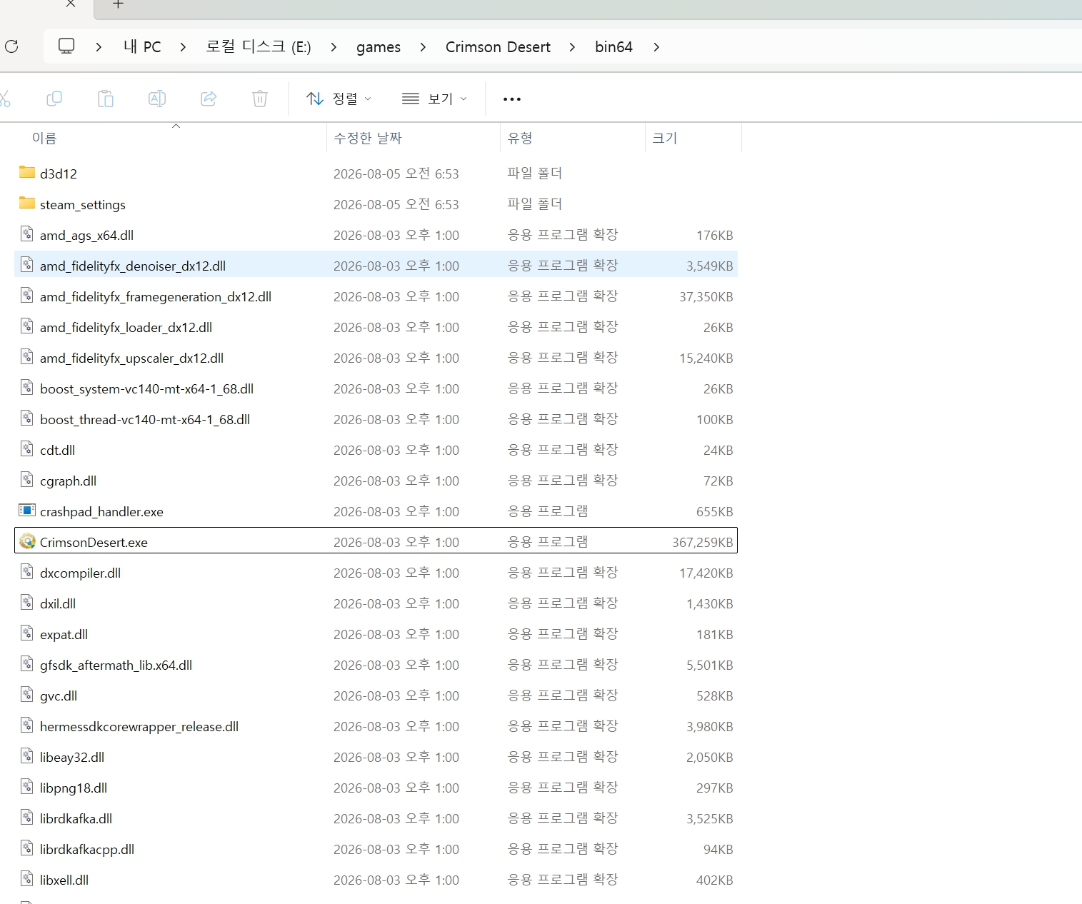Click bin64 breadcrumb segment
Viewport: 1082px width, 904px height.
pyautogui.click(x=613, y=47)
